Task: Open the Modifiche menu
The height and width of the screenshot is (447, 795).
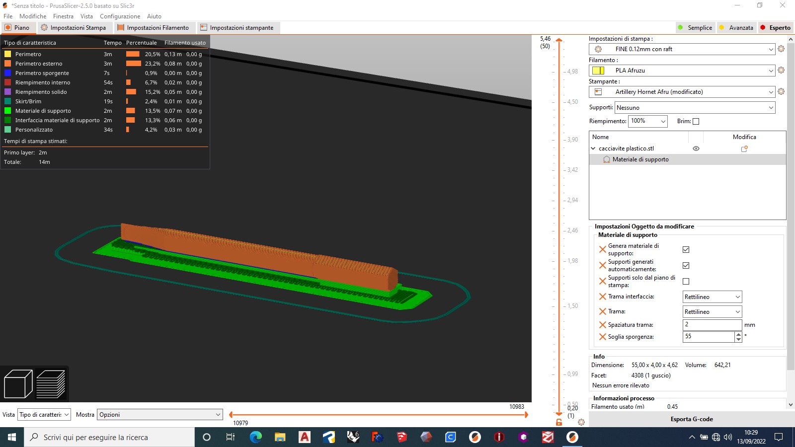Action: pos(33,16)
